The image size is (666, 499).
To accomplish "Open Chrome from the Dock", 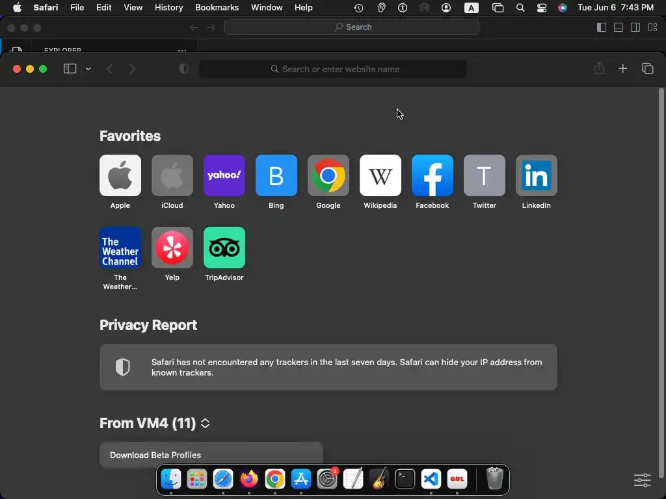I will [275, 479].
